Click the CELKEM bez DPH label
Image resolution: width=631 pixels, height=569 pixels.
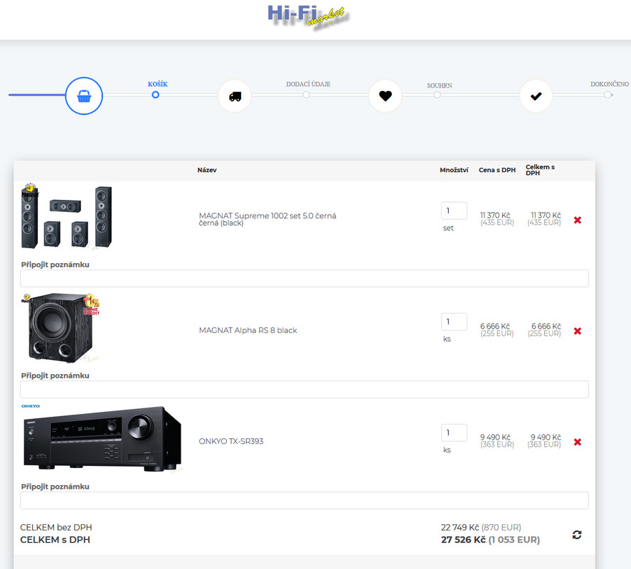[x=56, y=527]
